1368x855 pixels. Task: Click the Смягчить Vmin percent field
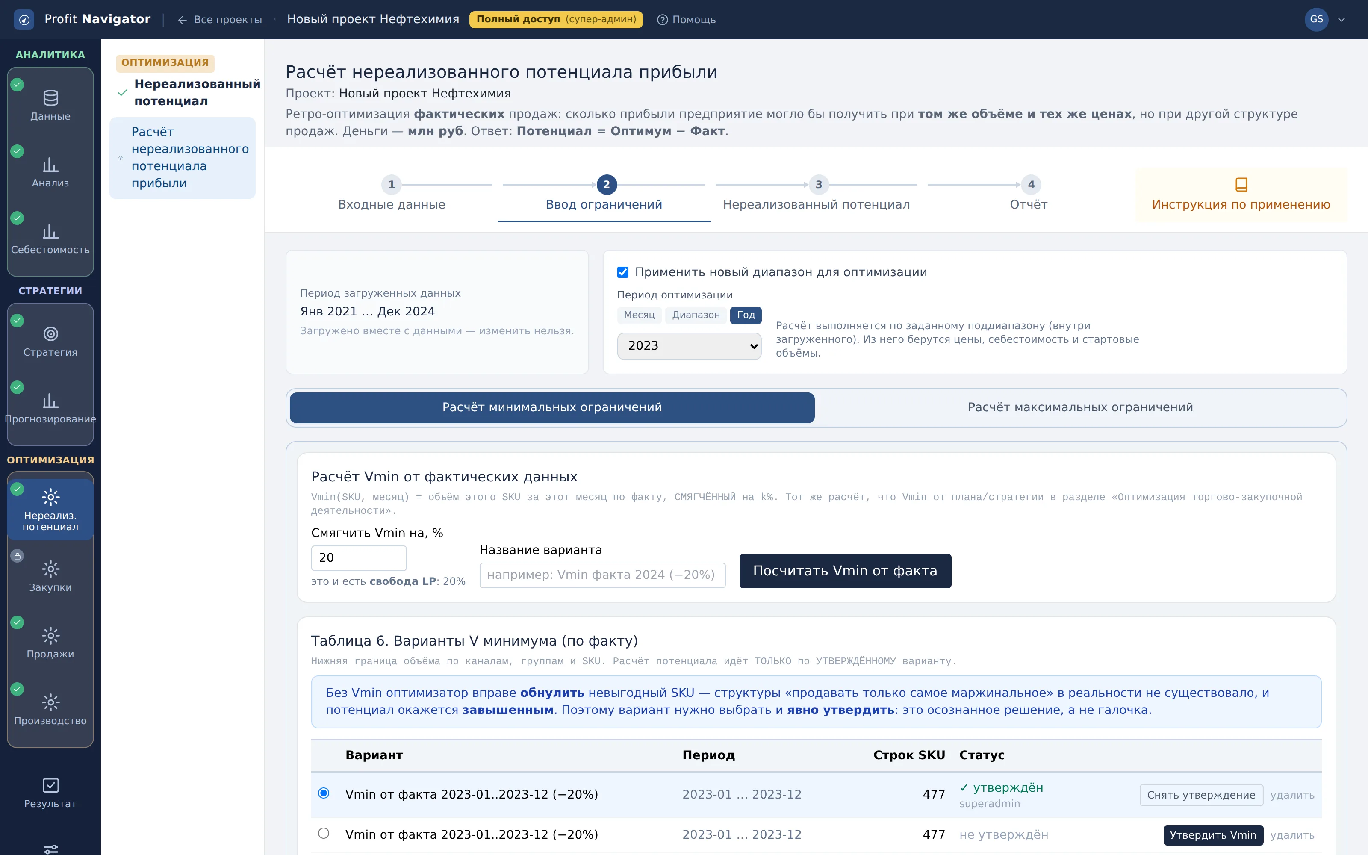click(358, 557)
